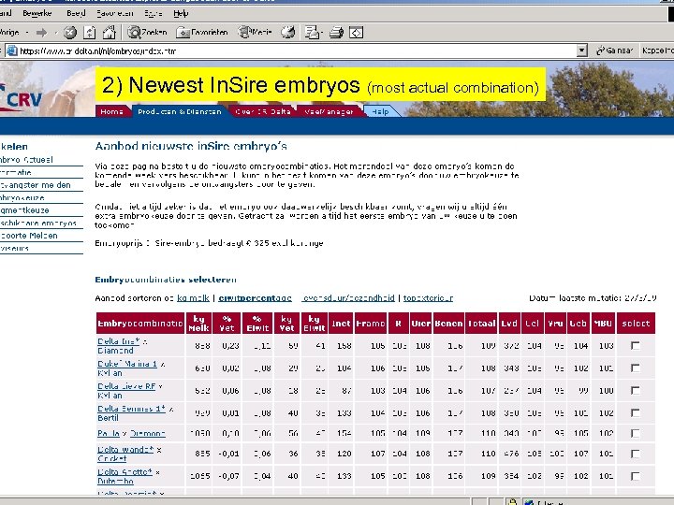Open the Beeld menu
This screenshot has width=674, height=505.
pyautogui.click(x=76, y=13)
